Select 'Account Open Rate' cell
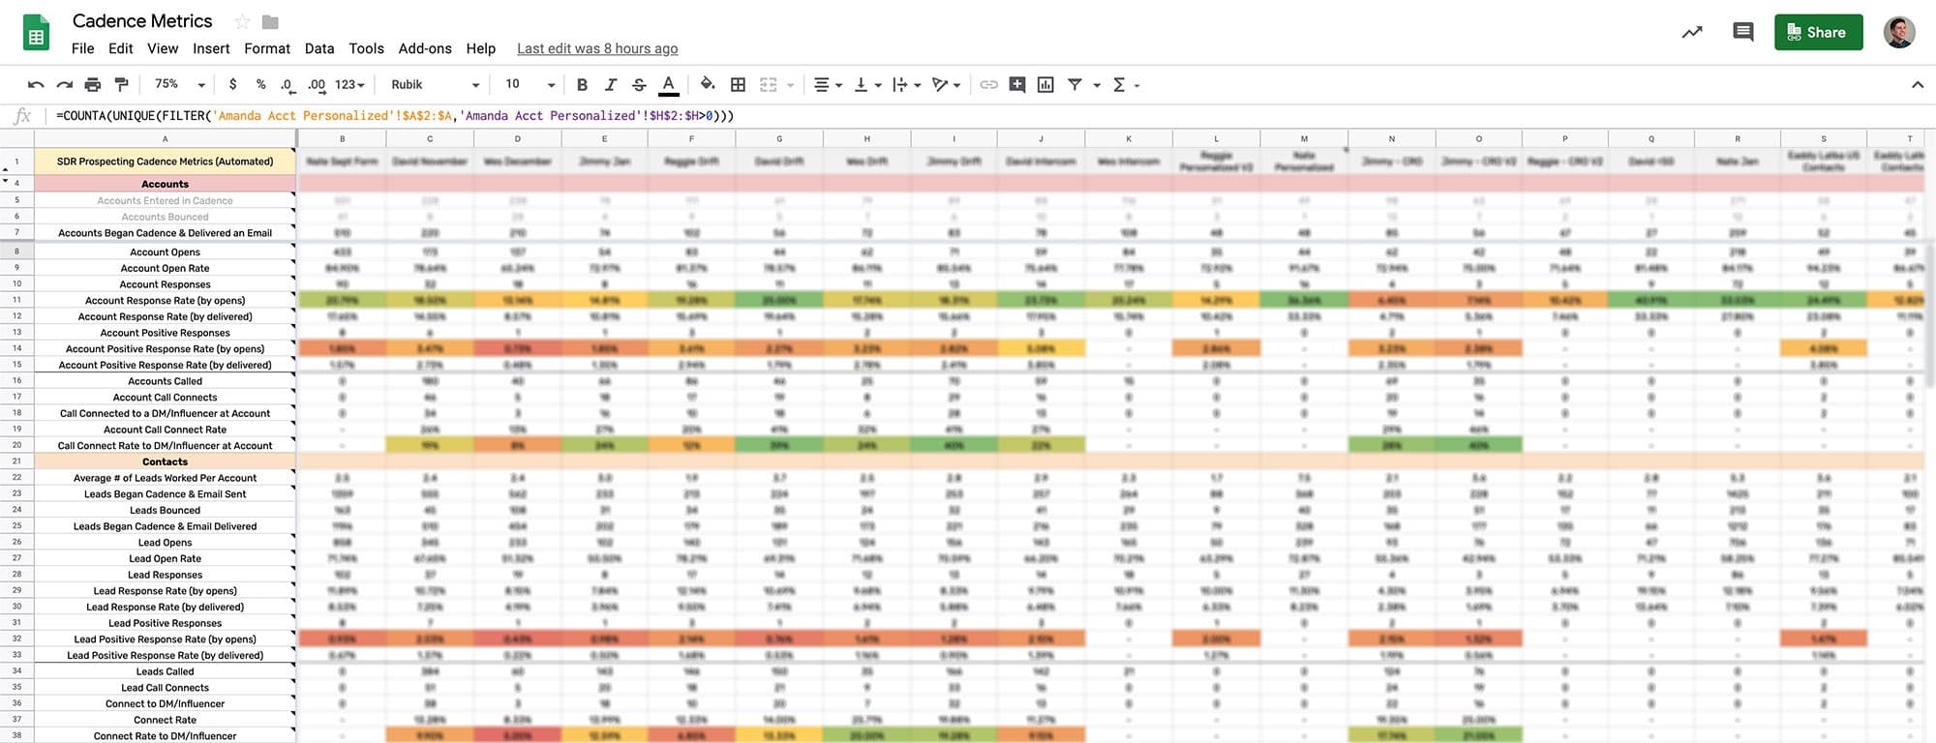 [165, 268]
